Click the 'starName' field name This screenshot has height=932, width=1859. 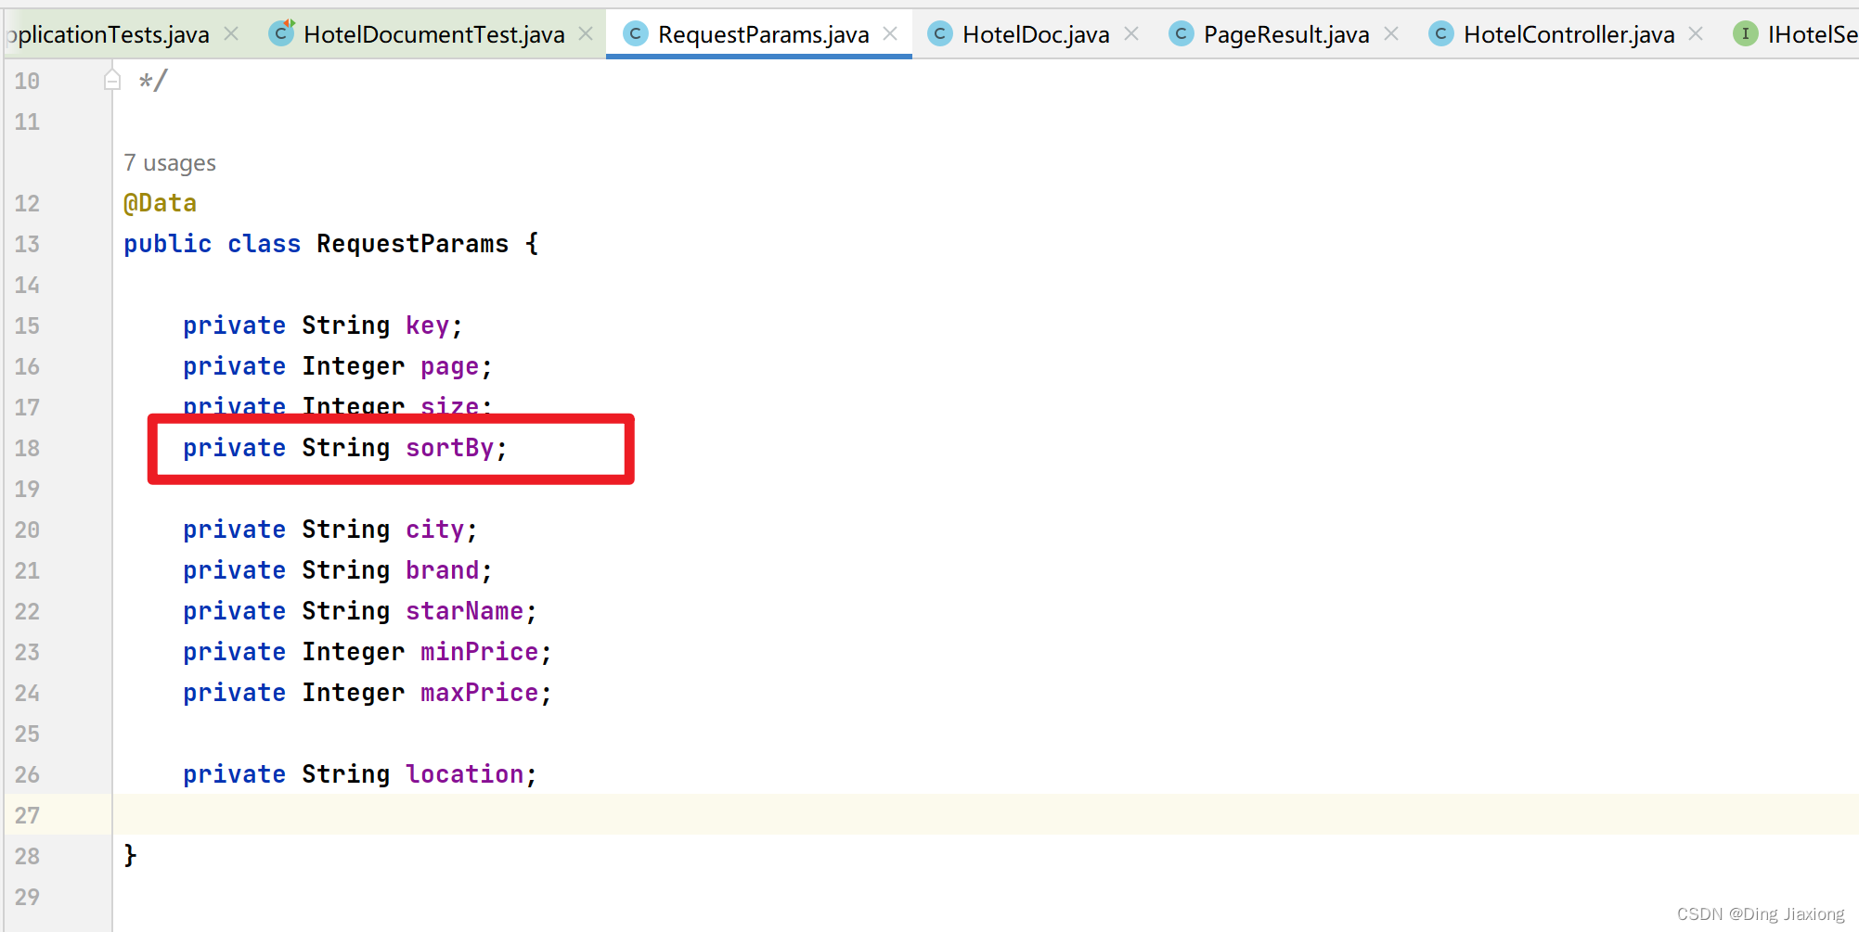point(465,611)
